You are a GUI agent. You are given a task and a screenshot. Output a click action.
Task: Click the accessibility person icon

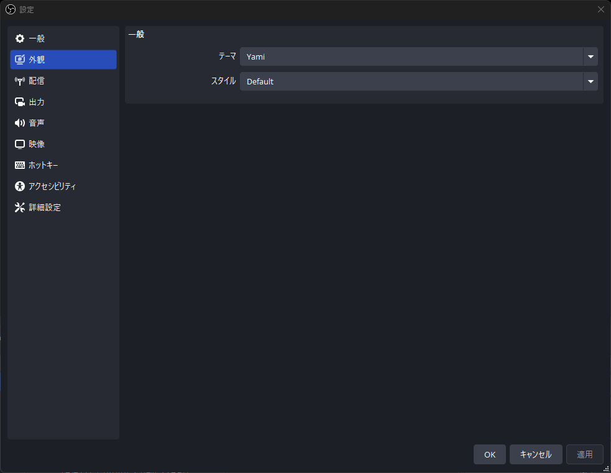(19, 186)
